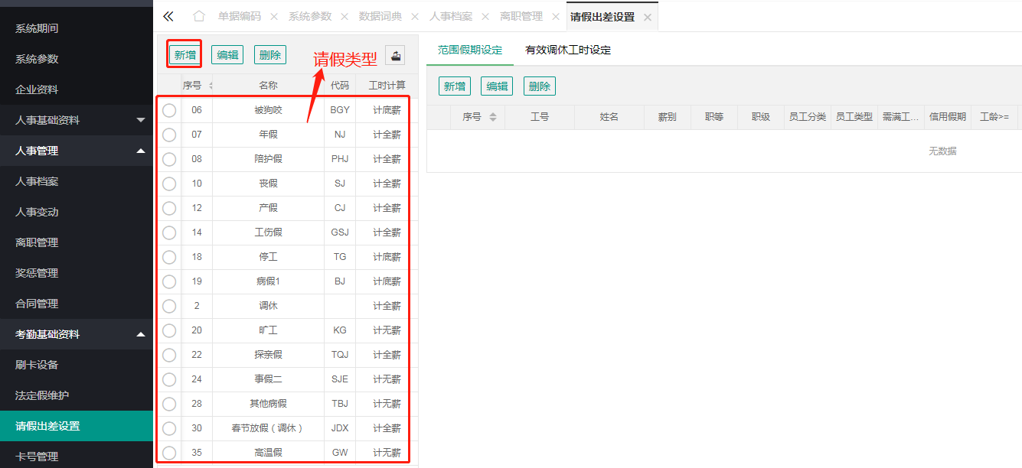Viewport: 1022px width, 468px height.
Task: Sort the right table by the 序号 sort arrows
Action: point(493,117)
